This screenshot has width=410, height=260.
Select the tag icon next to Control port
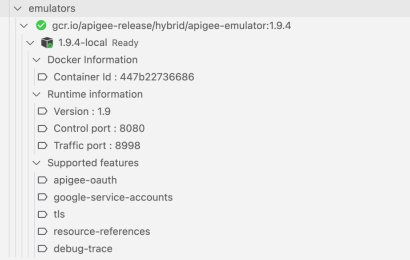click(x=42, y=128)
